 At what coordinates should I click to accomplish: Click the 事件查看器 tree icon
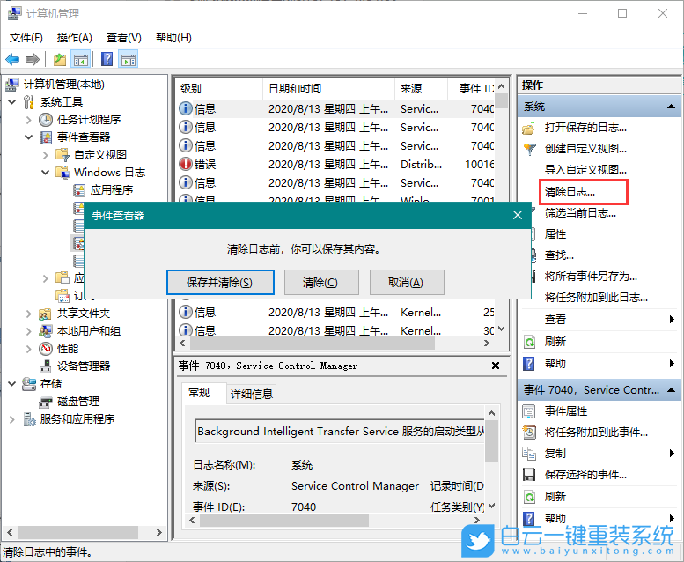pos(46,137)
